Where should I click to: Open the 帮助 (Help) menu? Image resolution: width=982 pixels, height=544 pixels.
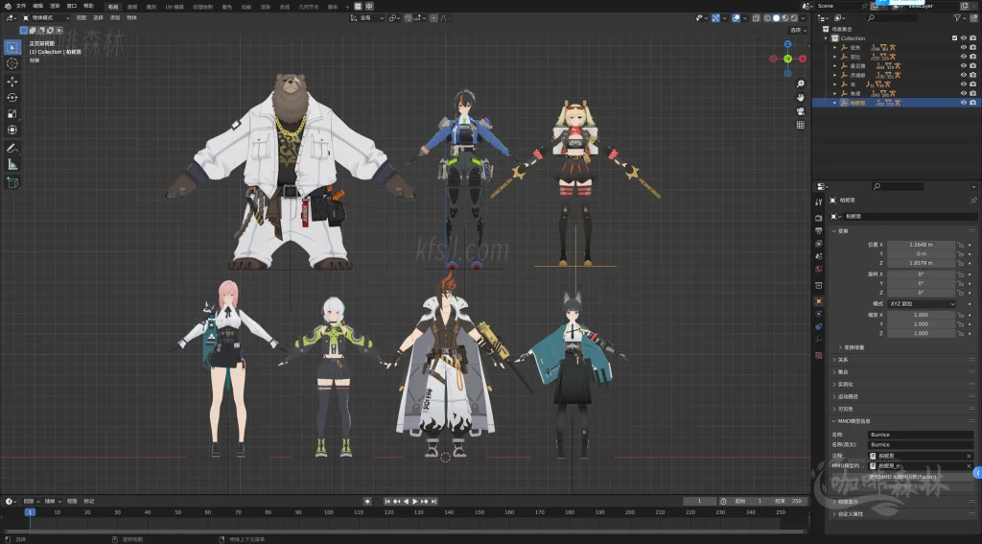coord(89,7)
